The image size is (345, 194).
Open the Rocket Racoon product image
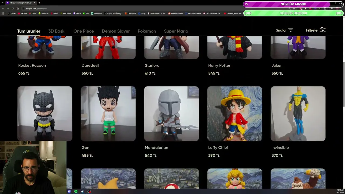[45, 47]
